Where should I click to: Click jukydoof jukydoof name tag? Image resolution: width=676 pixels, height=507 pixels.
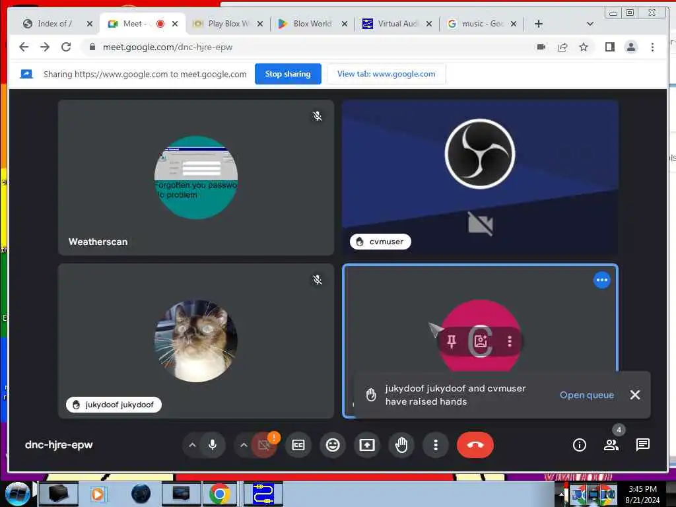[x=114, y=405]
